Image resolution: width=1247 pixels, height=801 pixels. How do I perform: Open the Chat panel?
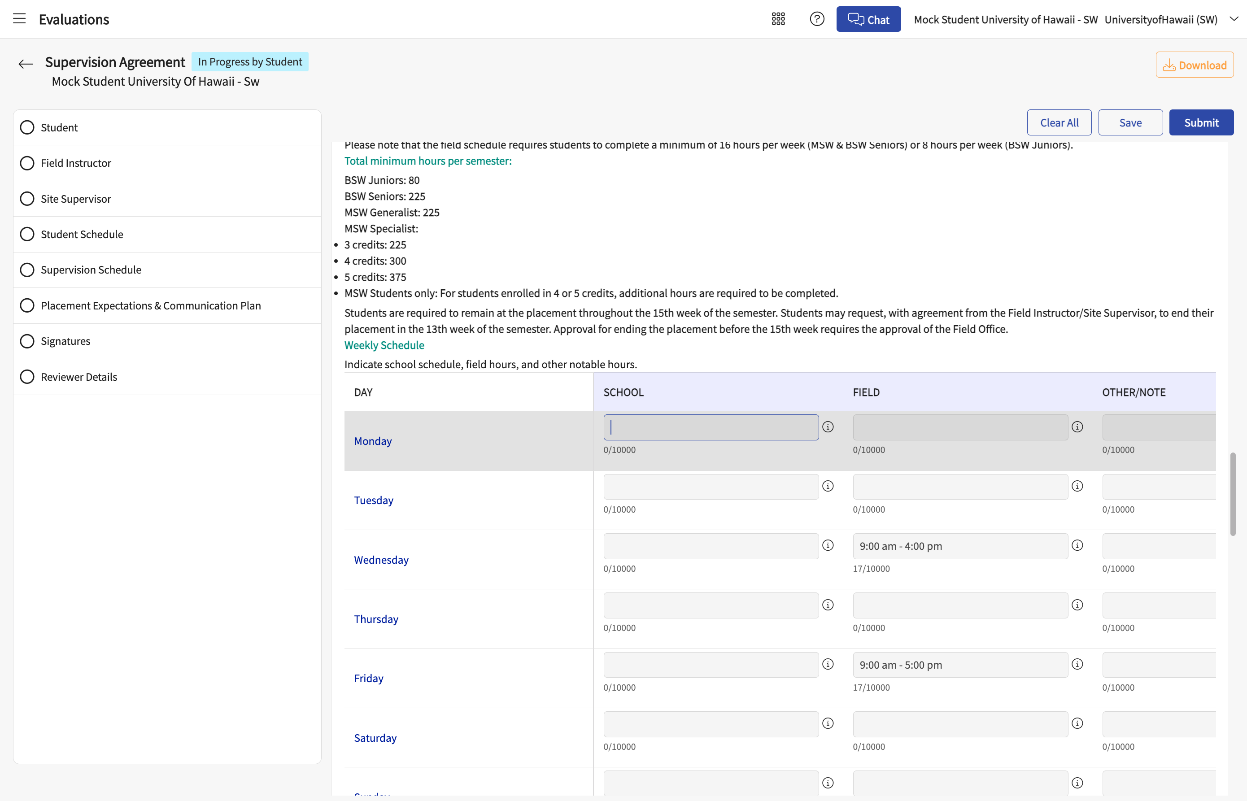[x=868, y=19]
